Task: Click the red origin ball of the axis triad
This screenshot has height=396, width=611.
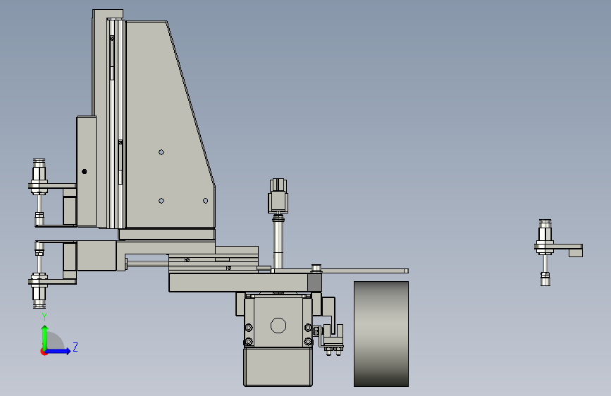Action: (x=44, y=352)
